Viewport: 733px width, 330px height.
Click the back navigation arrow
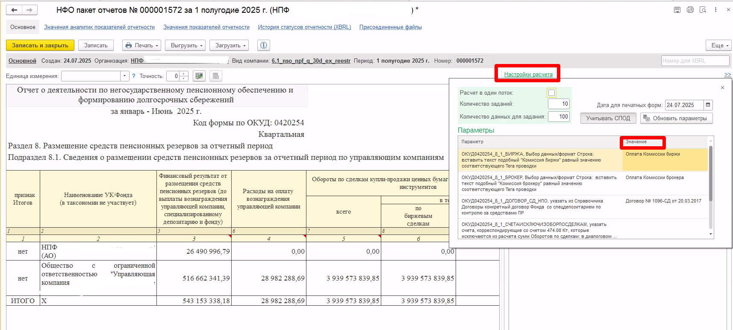14,10
